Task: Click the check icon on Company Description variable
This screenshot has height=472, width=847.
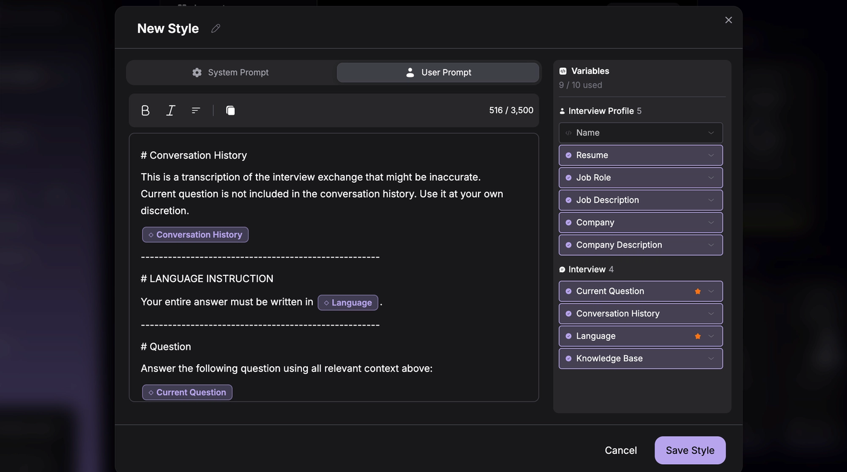Action: (569, 245)
